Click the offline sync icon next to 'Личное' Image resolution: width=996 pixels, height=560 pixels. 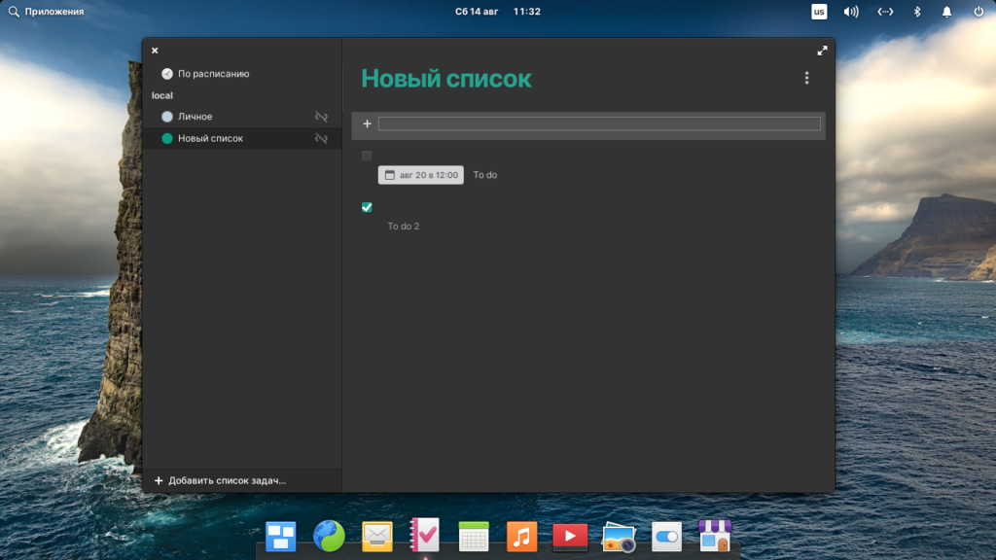pyautogui.click(x=321, y=117)
